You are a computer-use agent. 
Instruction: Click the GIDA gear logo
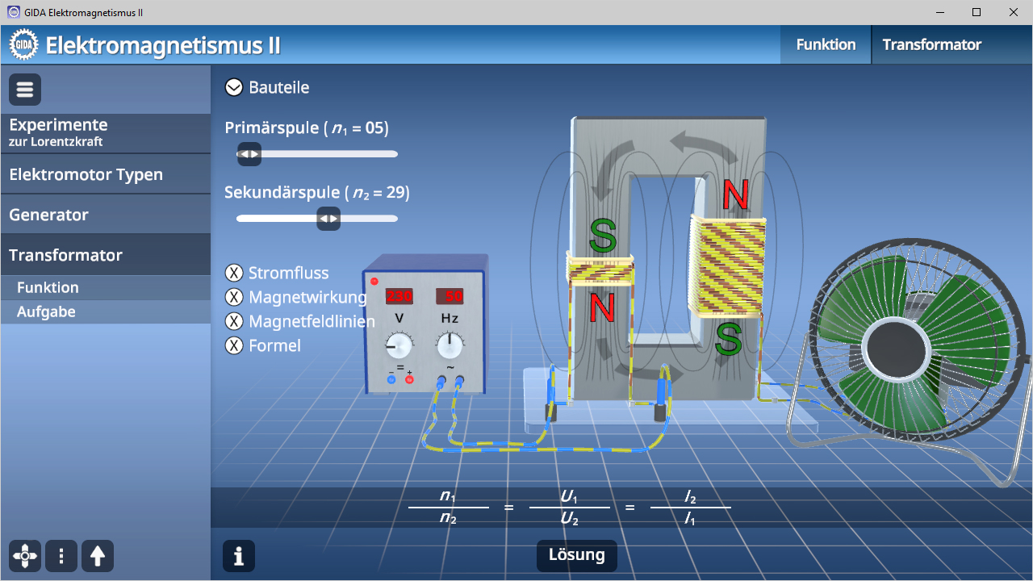click(x=23, y=45)
